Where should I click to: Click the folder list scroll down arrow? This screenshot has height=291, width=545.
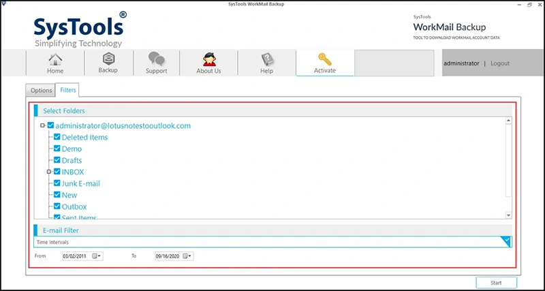[508, 215]
